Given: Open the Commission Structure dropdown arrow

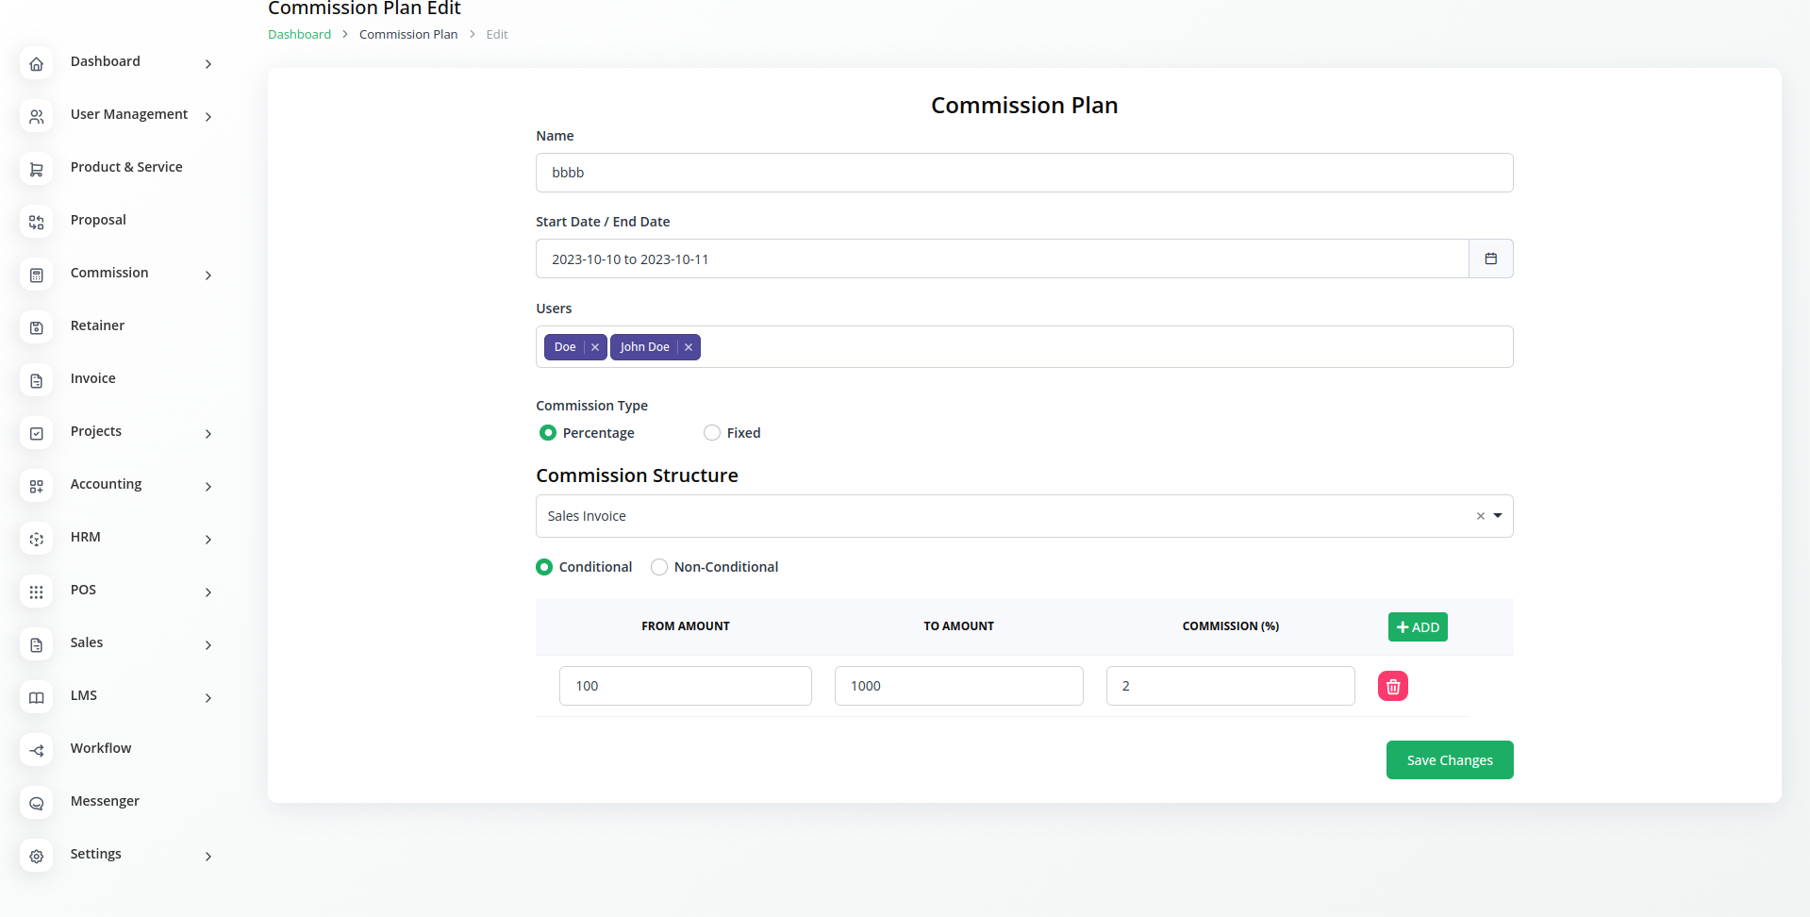Looking at the screenshot, I should [x=1498, y=516].
